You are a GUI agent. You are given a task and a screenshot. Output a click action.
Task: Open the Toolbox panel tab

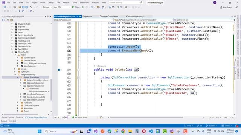[x=20, y=117]
